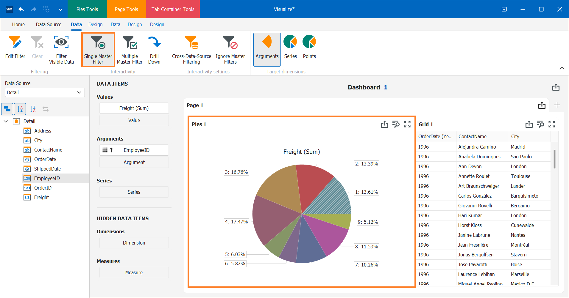Toggle Single Master Filter mode off
This screenshot has width=569, height=298.
98,49
